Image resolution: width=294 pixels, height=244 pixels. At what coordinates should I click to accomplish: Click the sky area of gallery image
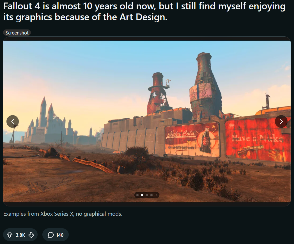pyautogui.click(x=94, y=64)
